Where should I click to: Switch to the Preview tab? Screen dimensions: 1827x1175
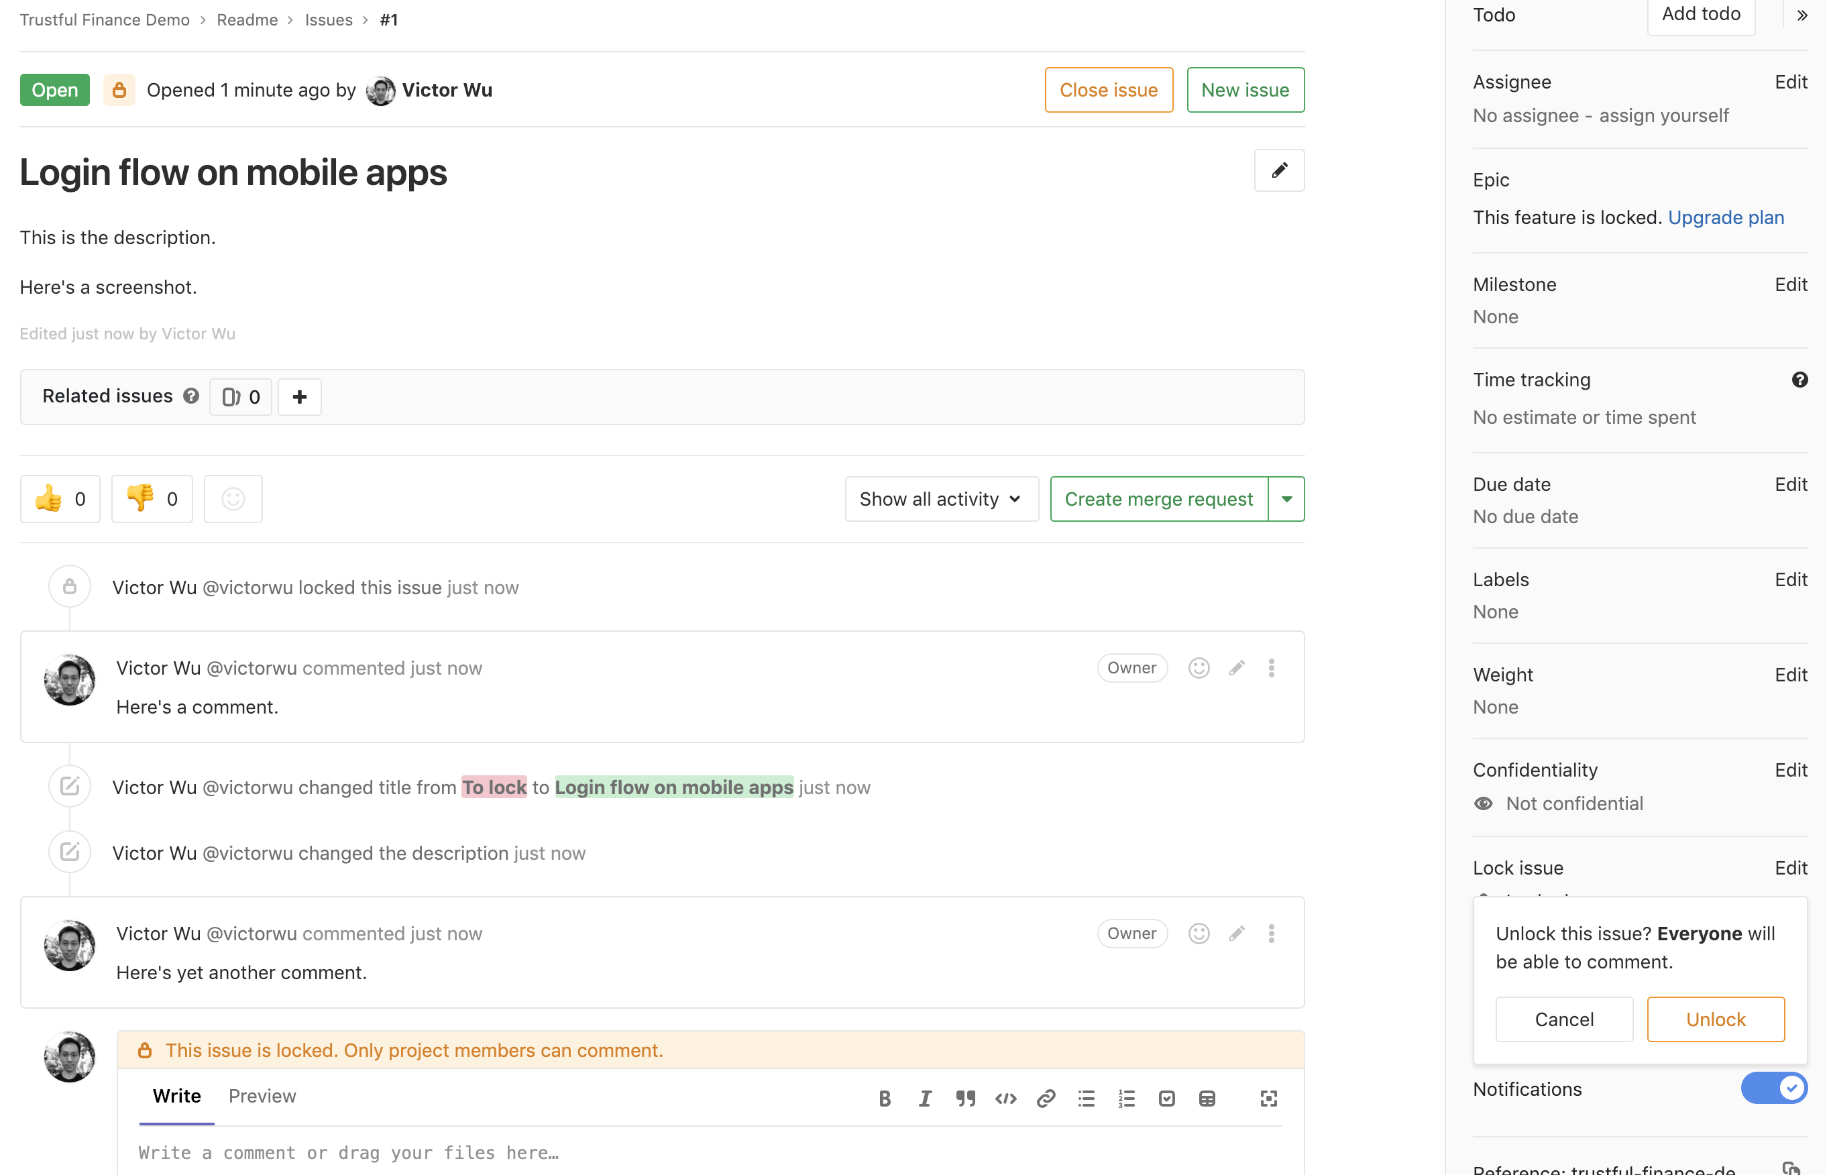click(262, 1096)
